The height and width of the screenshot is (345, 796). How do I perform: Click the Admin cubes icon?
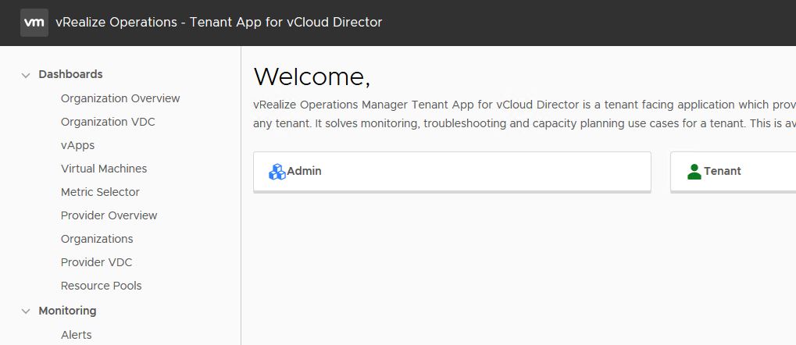tap(277, 172)
